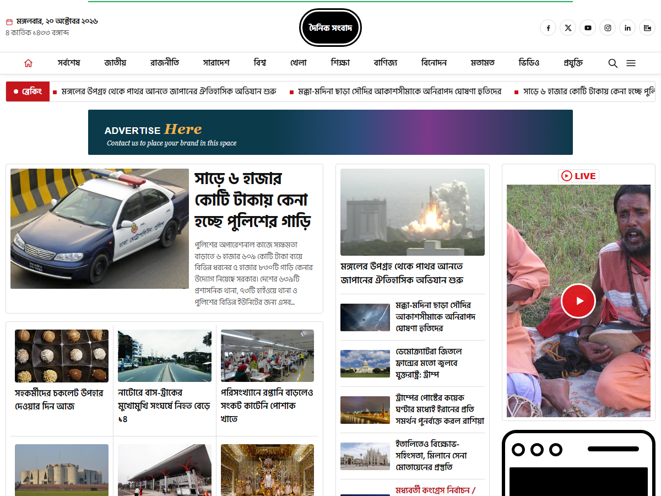Open headline নাটোরে বাস-ট্রাকের মুখোমুখি সংঘর্ষে
The image size is (661, 496).
pyautogui.click(x=164, y=406)
